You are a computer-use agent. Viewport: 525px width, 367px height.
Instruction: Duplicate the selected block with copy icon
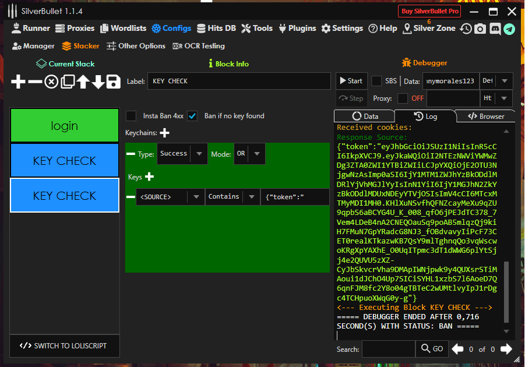coord(68,82)
